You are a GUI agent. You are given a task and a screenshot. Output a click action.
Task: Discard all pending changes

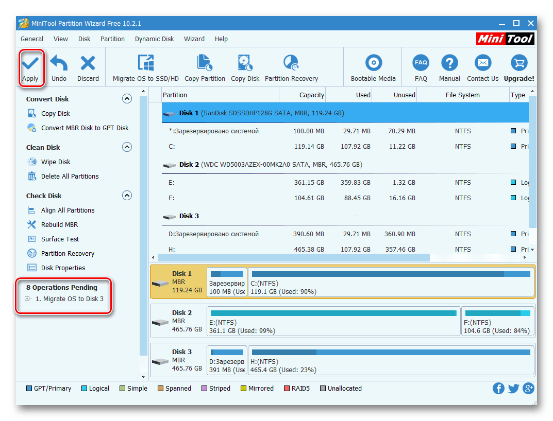click(88, 68)
